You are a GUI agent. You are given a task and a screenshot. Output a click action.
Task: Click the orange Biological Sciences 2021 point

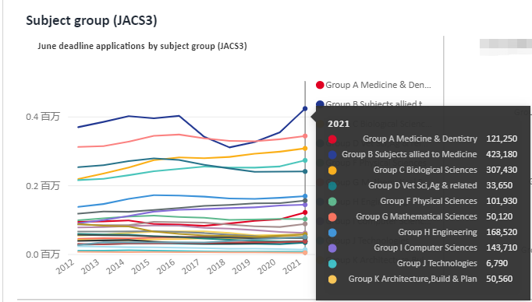tap(305, 149)
